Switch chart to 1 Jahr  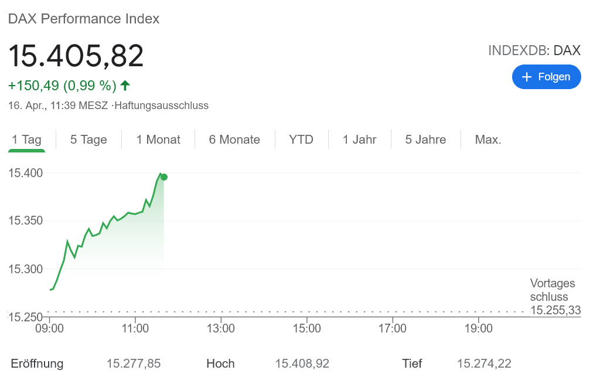pyautogui.click(x=360, y=140)
